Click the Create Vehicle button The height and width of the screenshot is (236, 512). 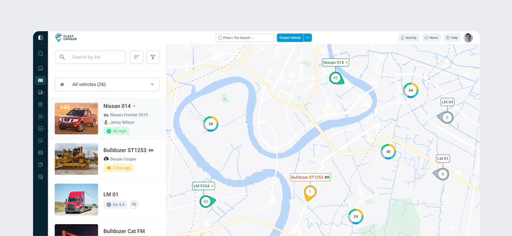coord(290,38)
